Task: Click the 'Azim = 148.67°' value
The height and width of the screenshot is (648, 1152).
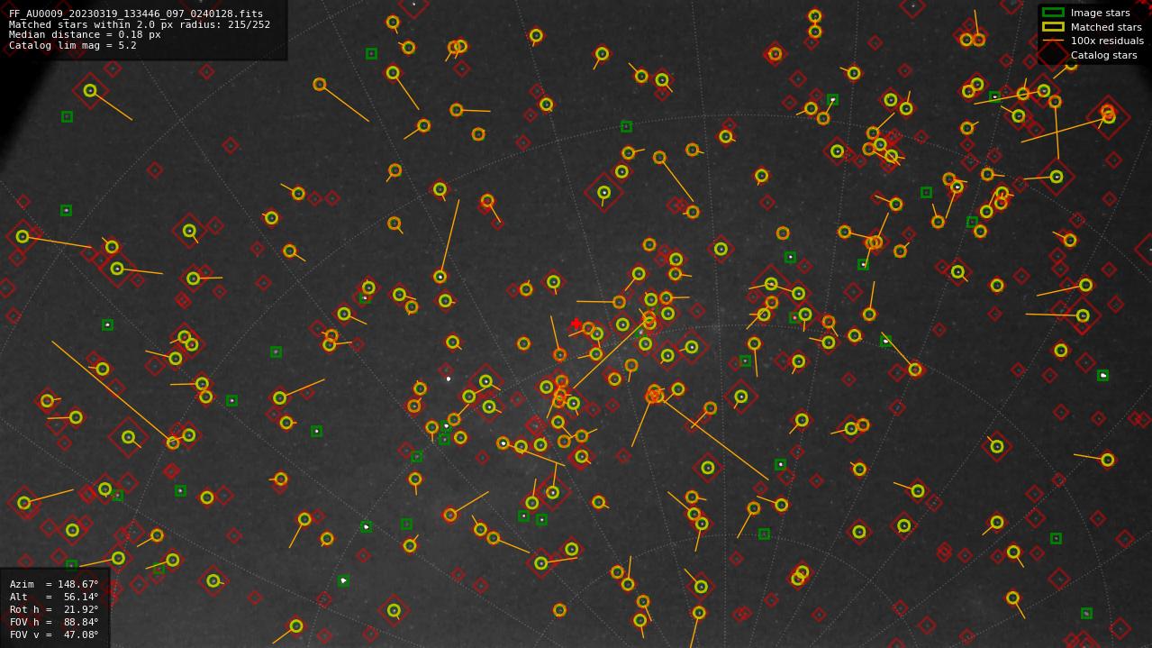Action: point(54,584)
